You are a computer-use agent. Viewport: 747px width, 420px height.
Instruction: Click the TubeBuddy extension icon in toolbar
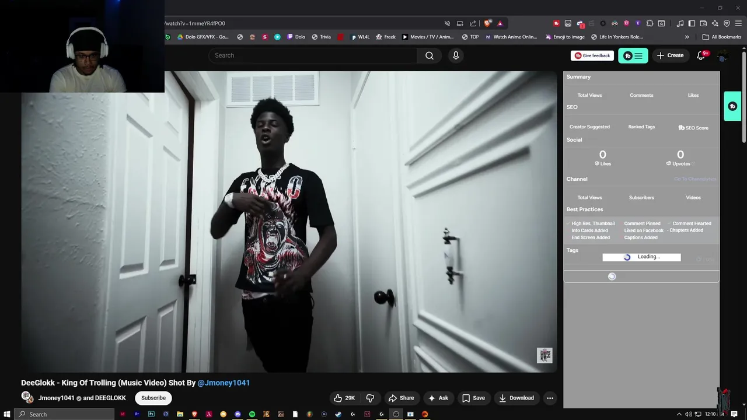(x=556, y=23)
